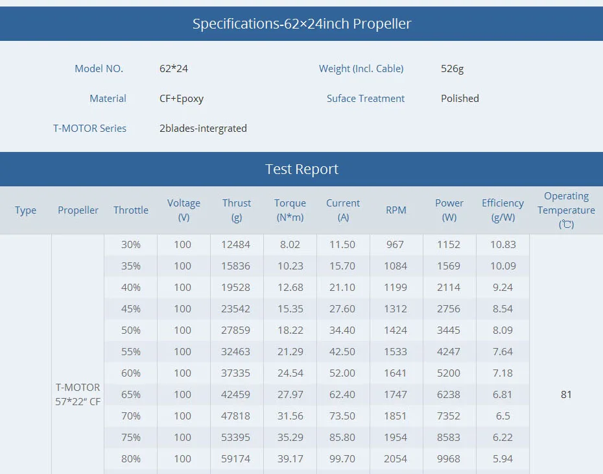Click the Type column header
Image resolution: width=603 pixels, height=474 pixels.
tap(26, 210)
